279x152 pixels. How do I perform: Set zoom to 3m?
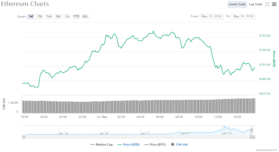coord(58,16)
